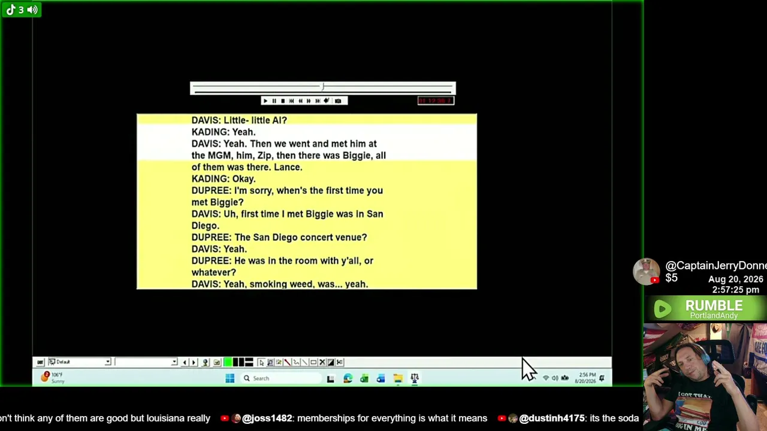Click the stamp tool icon in toolbar

point(205,362)
